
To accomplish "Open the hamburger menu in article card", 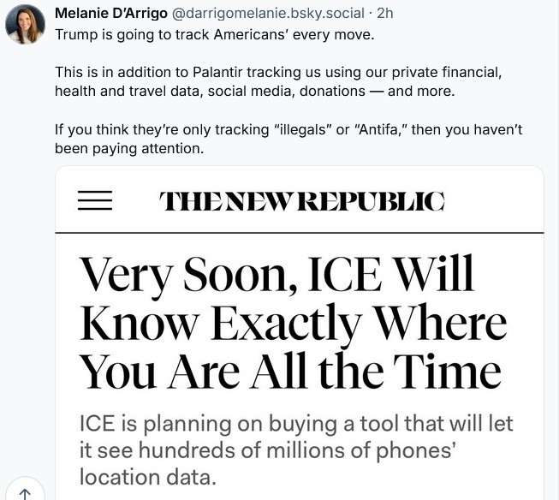I will click(x=95, y=199).
